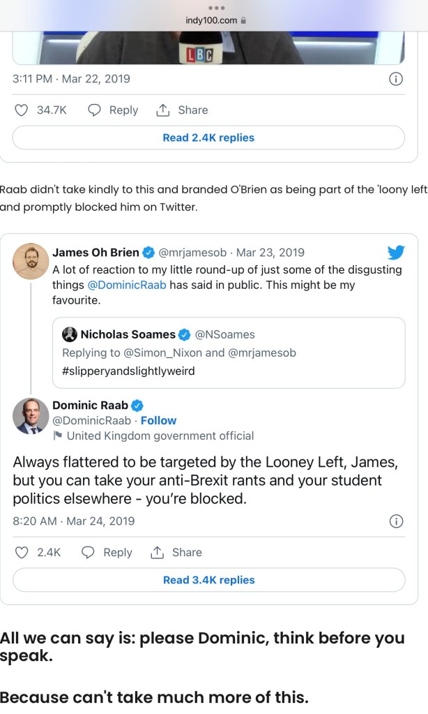
Task: Click Dominic Raab's avatar photo
Action: click(x=31, y=416)
